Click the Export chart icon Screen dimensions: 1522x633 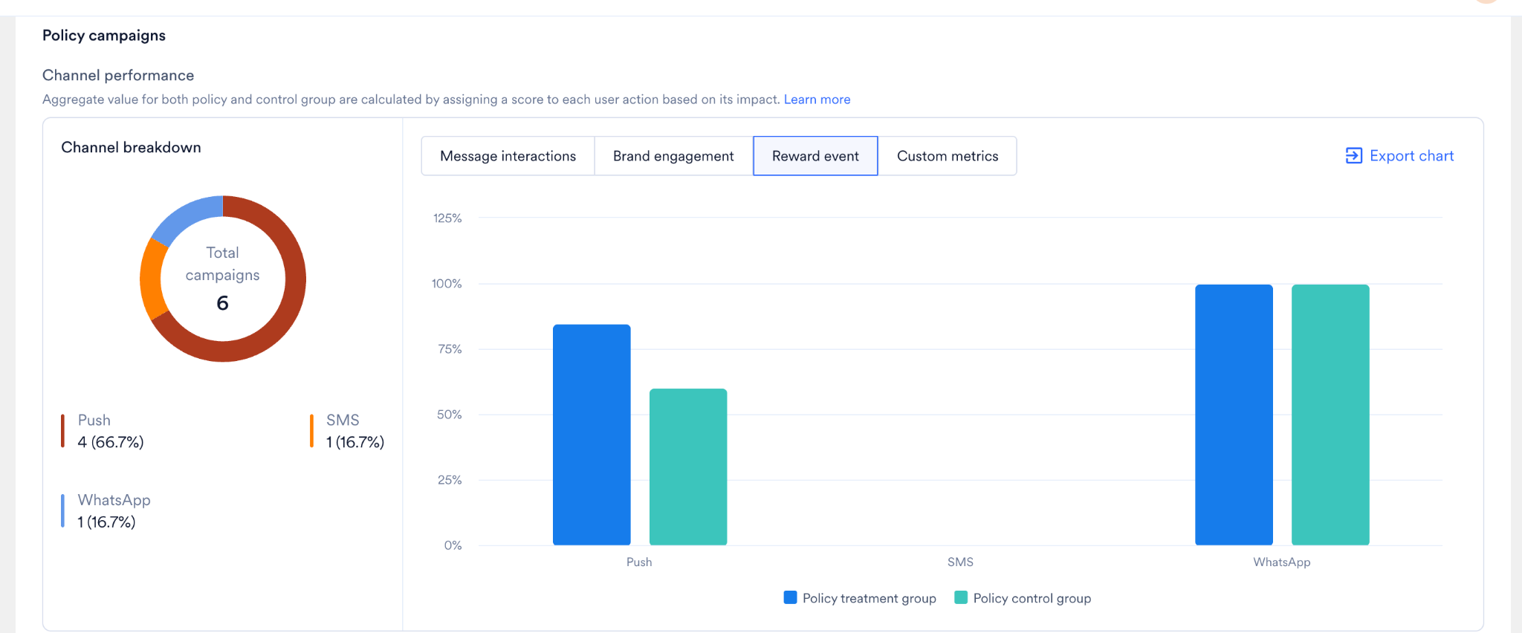(1353, 155)
